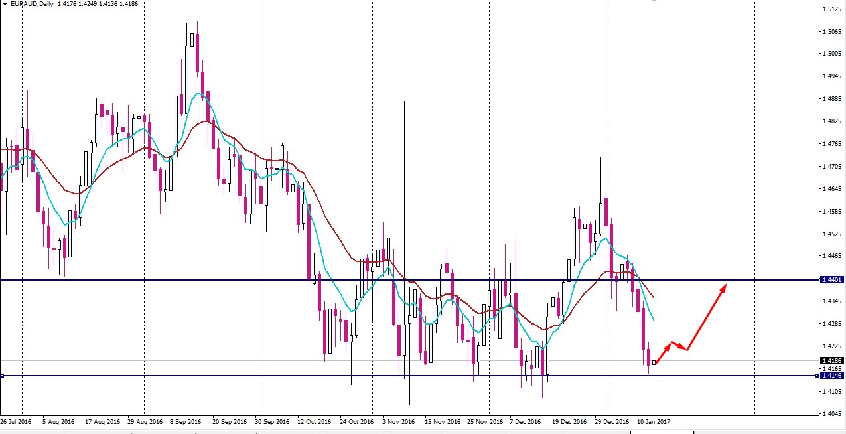Click the 1.4525 price scale label
846x434 pixels.
833,234
